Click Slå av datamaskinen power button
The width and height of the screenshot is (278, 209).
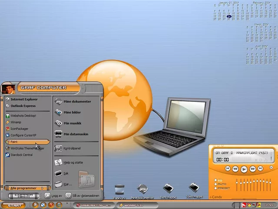pyautogui.click(x=83, y=196)
